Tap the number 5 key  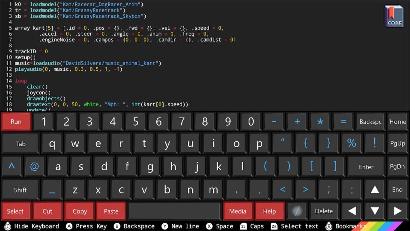pos(136,122)
